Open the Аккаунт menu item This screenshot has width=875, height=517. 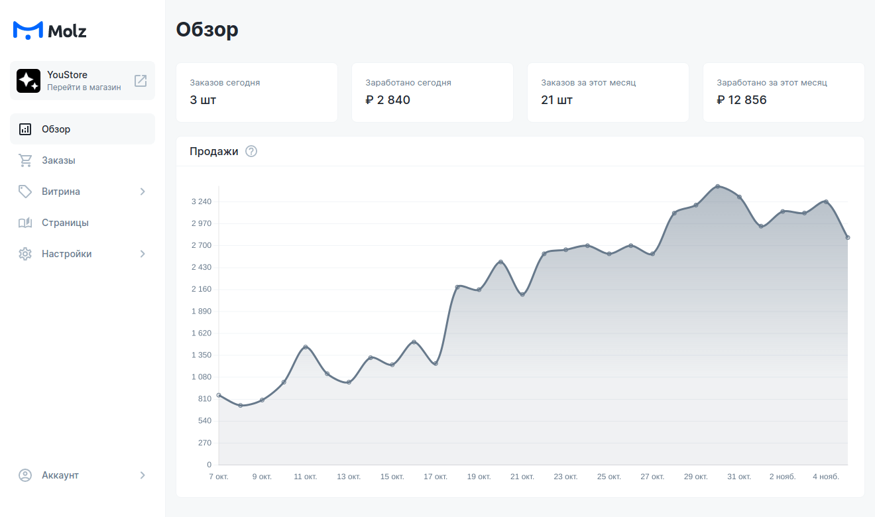tap(82, 475)
